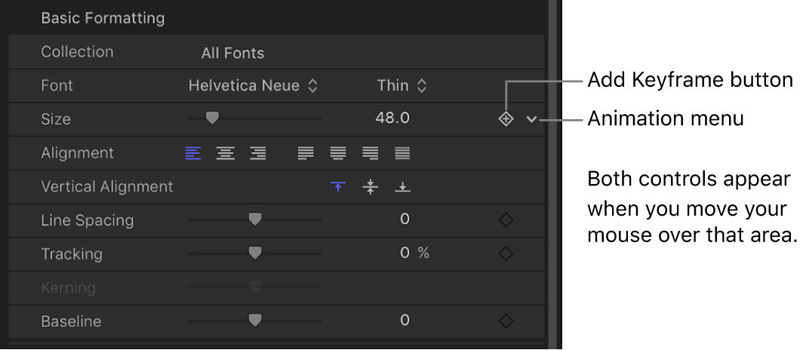Image resolution: width=806 pixels, height=350 pixels.
Task: Click the Line Spacing keyframe diamond
Action: point(506,220)
